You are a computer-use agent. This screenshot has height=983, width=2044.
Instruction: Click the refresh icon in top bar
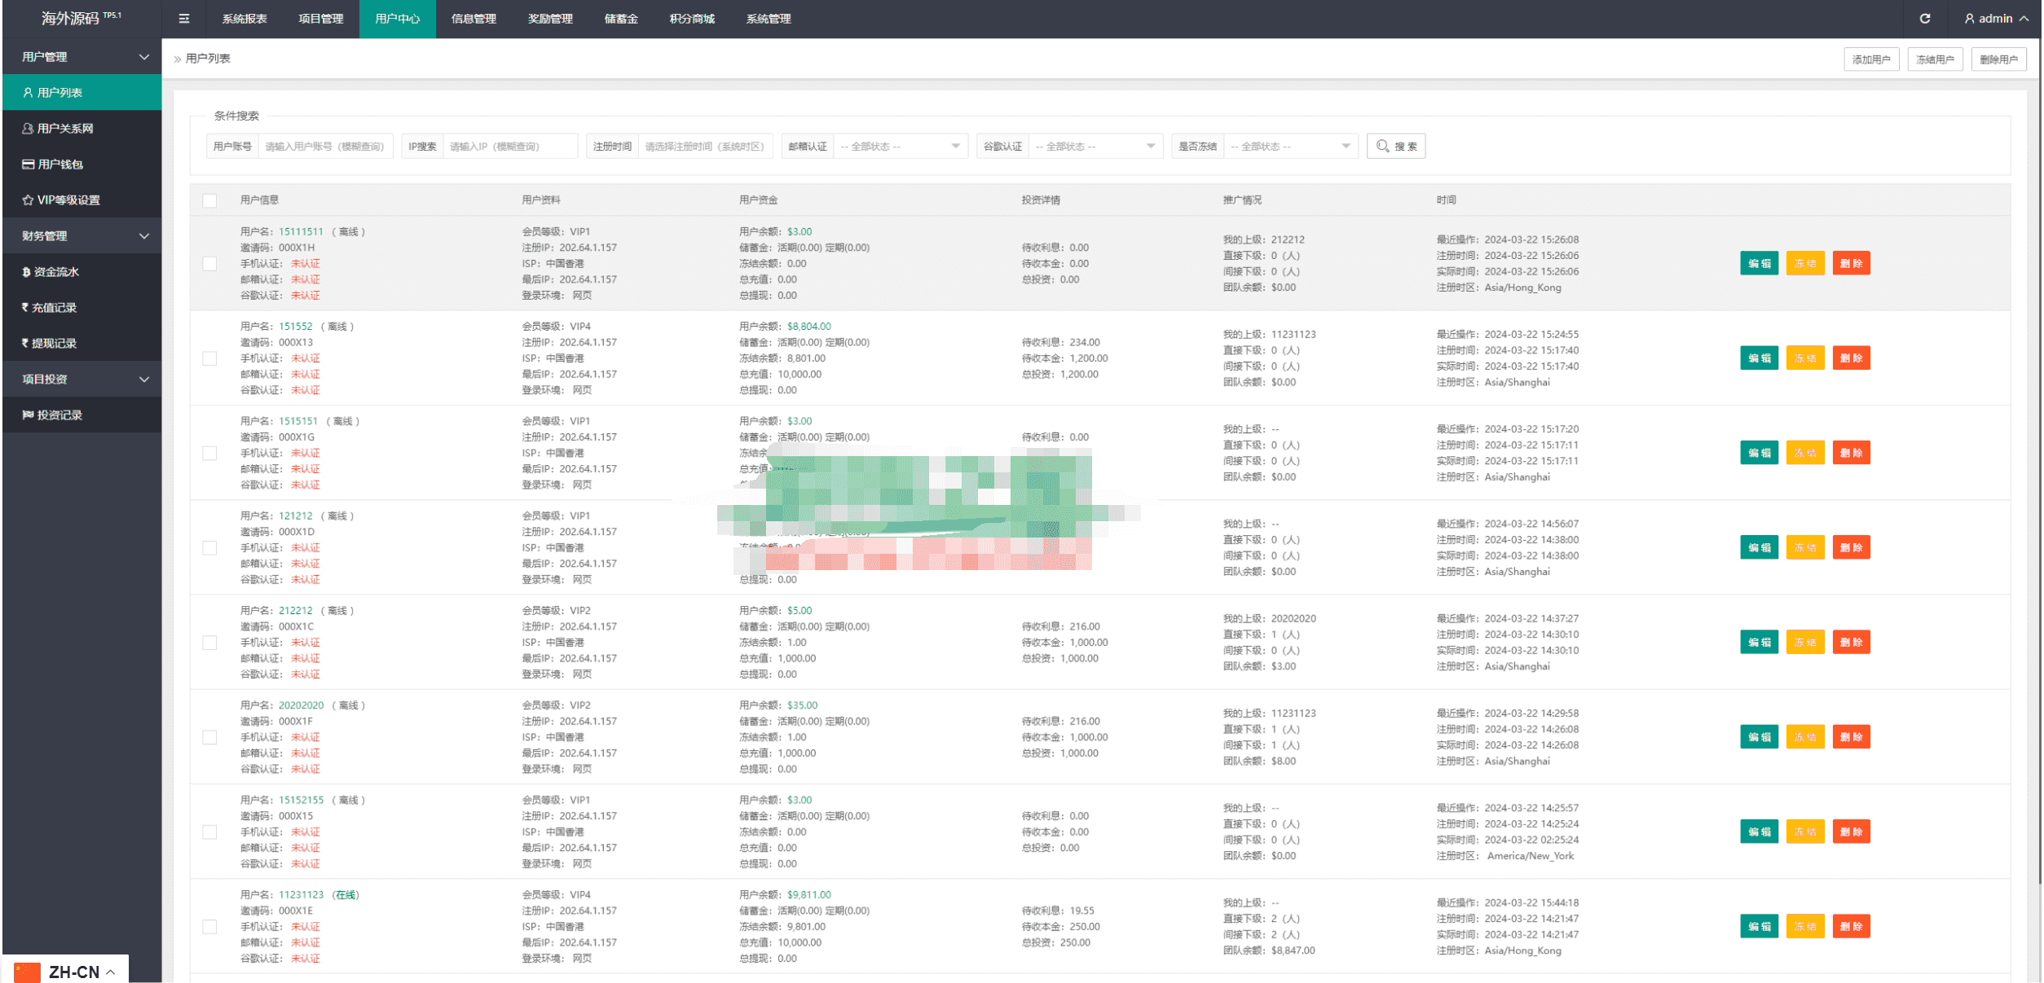pos(1924,19)
